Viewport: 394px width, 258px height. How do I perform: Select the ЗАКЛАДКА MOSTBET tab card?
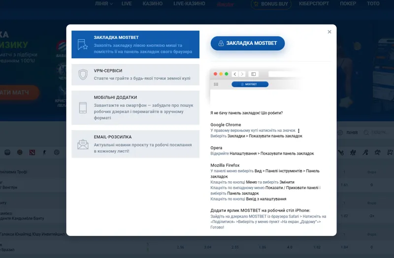(x=135, y=44)
